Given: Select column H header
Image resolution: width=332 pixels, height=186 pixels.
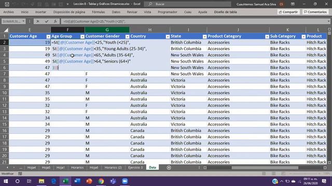Looking at the screenshot, I should (x=150, y=30).
